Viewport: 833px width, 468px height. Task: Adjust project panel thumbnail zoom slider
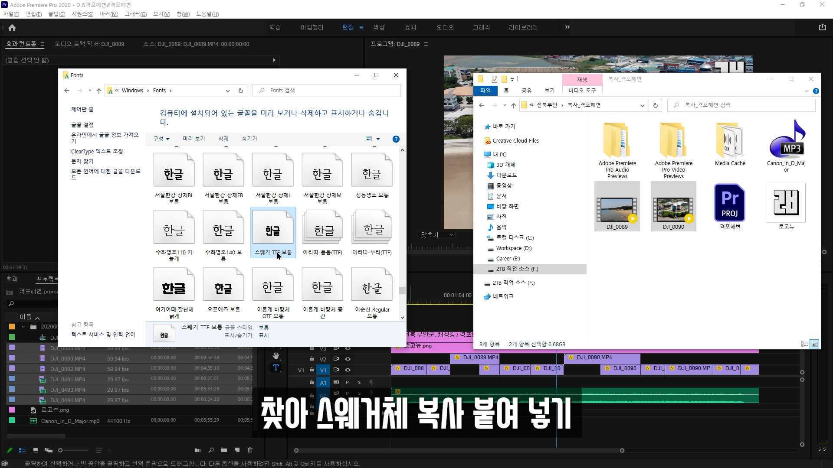(61, 450)
